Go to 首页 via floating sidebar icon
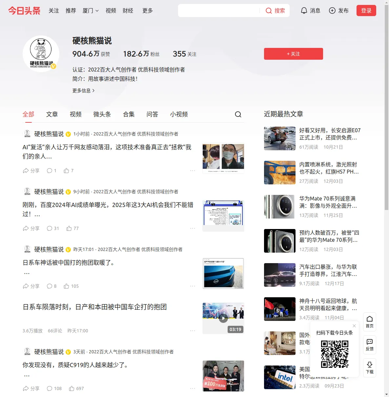Image resolution: width=389 pixels, height=397 pixels. [370, 322]
